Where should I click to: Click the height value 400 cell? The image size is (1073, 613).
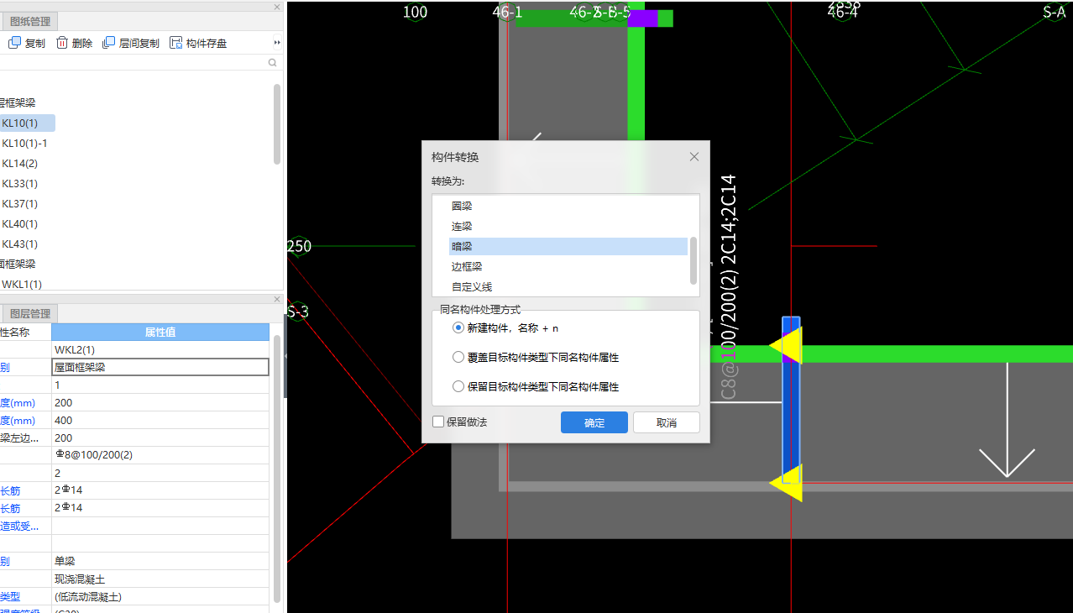(160, 420)
